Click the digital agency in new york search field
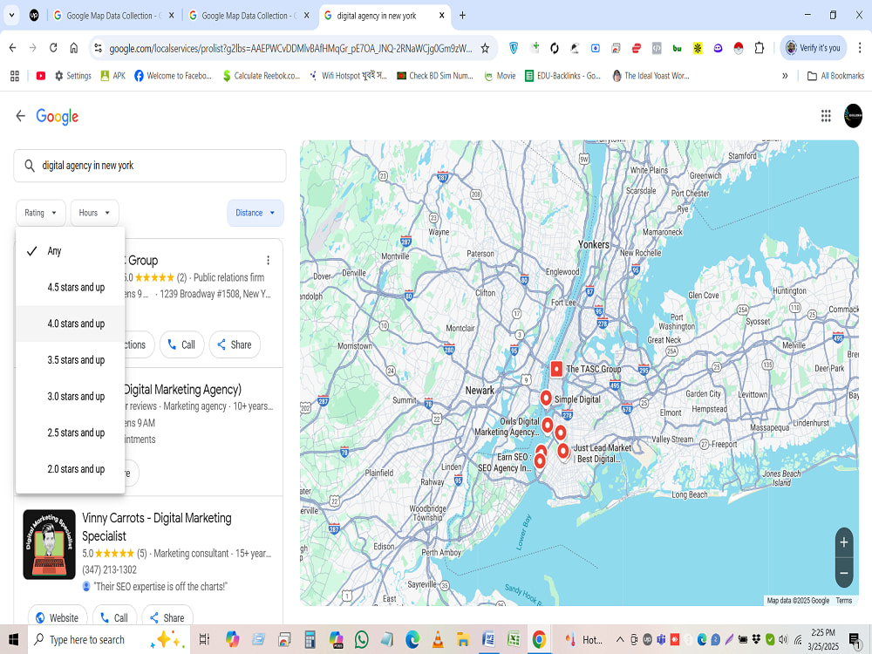The image size is (872, 654). pos(150,165)
